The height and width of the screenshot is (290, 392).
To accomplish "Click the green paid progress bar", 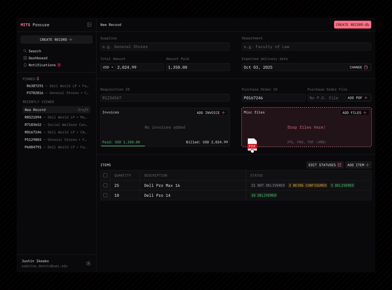I will [x=123, y=146].
